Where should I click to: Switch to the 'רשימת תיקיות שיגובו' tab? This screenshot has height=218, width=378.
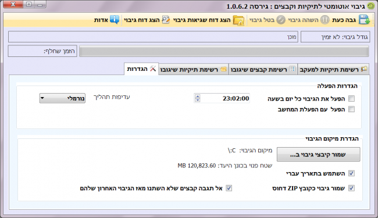click(x=193, y=69)
